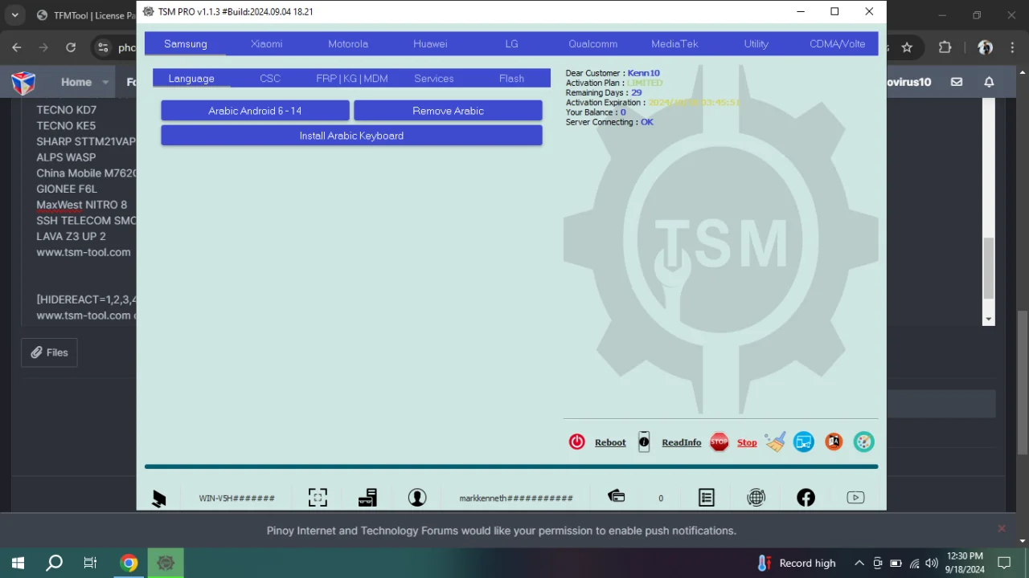Open the forum inbox envelope icon
The width and height of the screenshot is (1029, 578).
957,82
